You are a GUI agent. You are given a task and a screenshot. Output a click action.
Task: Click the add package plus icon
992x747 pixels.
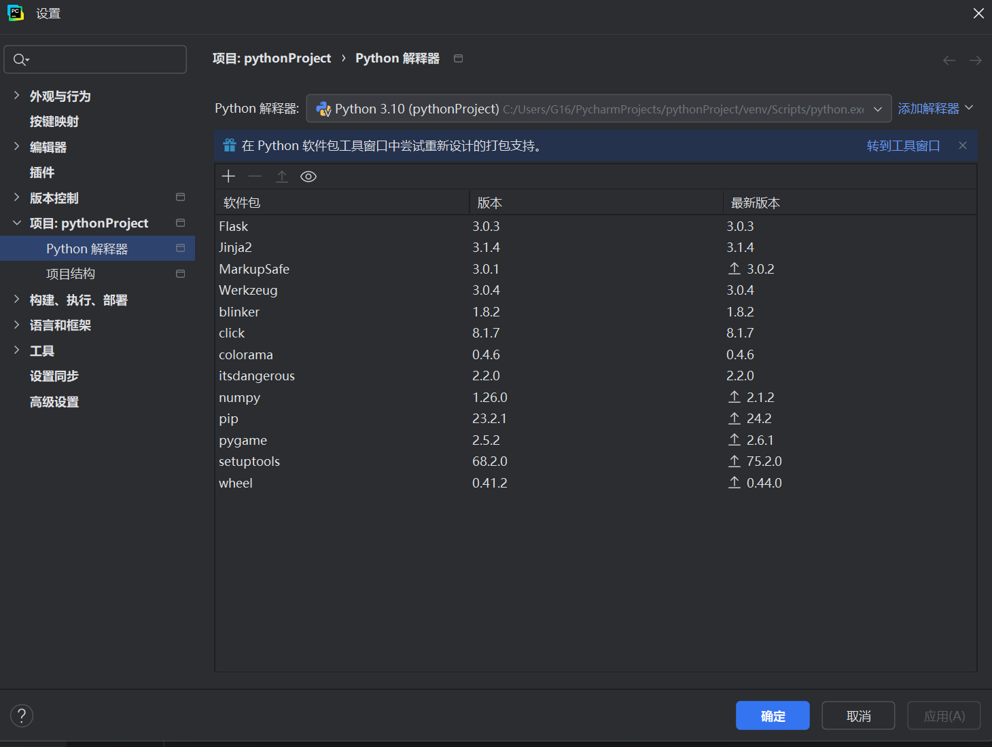click(x=228, y=177)
